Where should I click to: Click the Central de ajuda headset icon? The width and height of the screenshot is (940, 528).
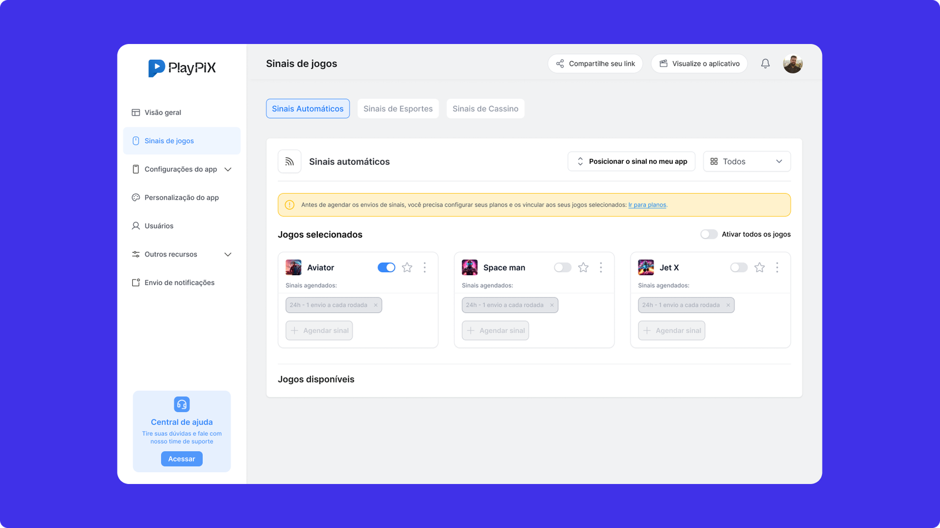point(182,404)
